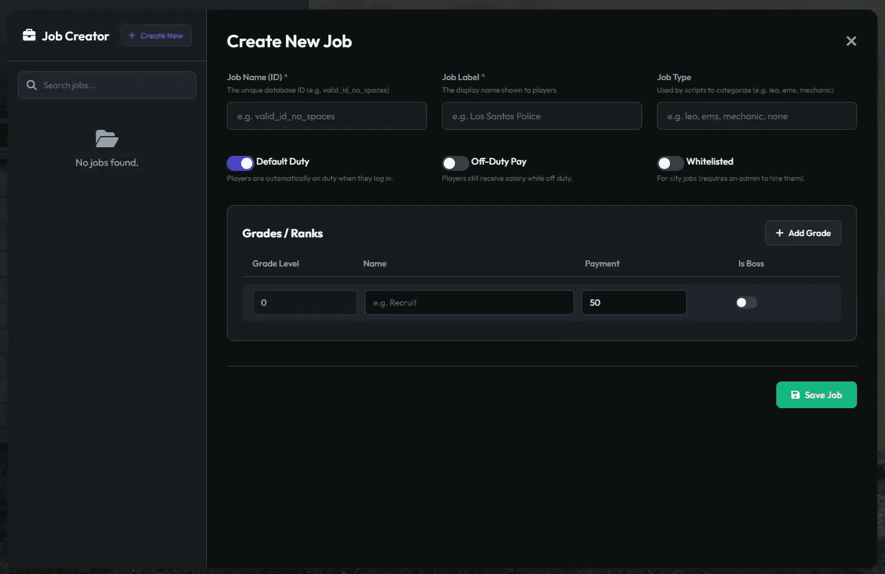The height and width of the screenshot is (574, 885).
Task: Click the plus icon on Add Grade
Action: click(779, 233)
